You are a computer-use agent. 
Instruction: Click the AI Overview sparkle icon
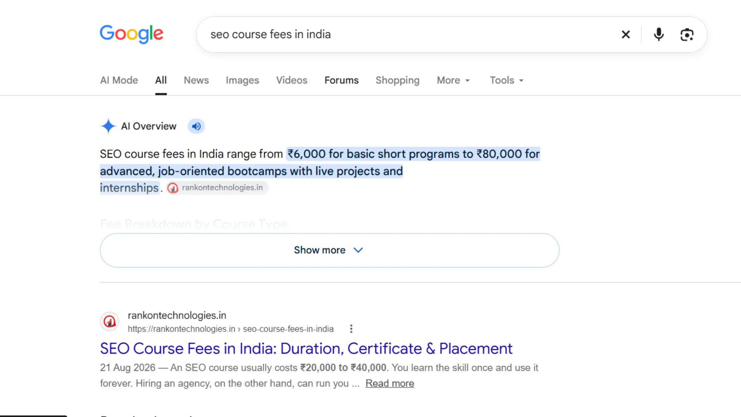108,126
